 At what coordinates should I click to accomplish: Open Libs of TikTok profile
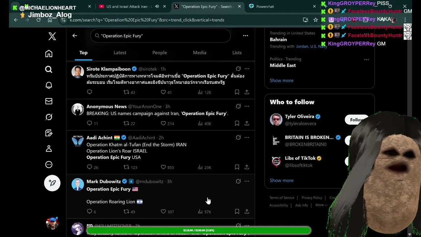click(x=300, y=158)
